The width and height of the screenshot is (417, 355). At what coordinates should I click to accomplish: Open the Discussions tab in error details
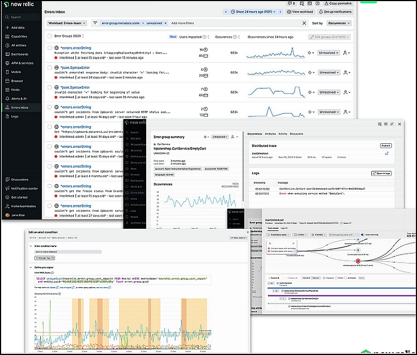click(297, 134)
